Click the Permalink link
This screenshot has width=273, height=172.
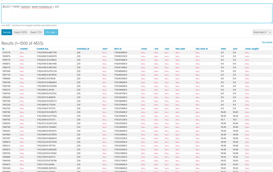(267, 42)
